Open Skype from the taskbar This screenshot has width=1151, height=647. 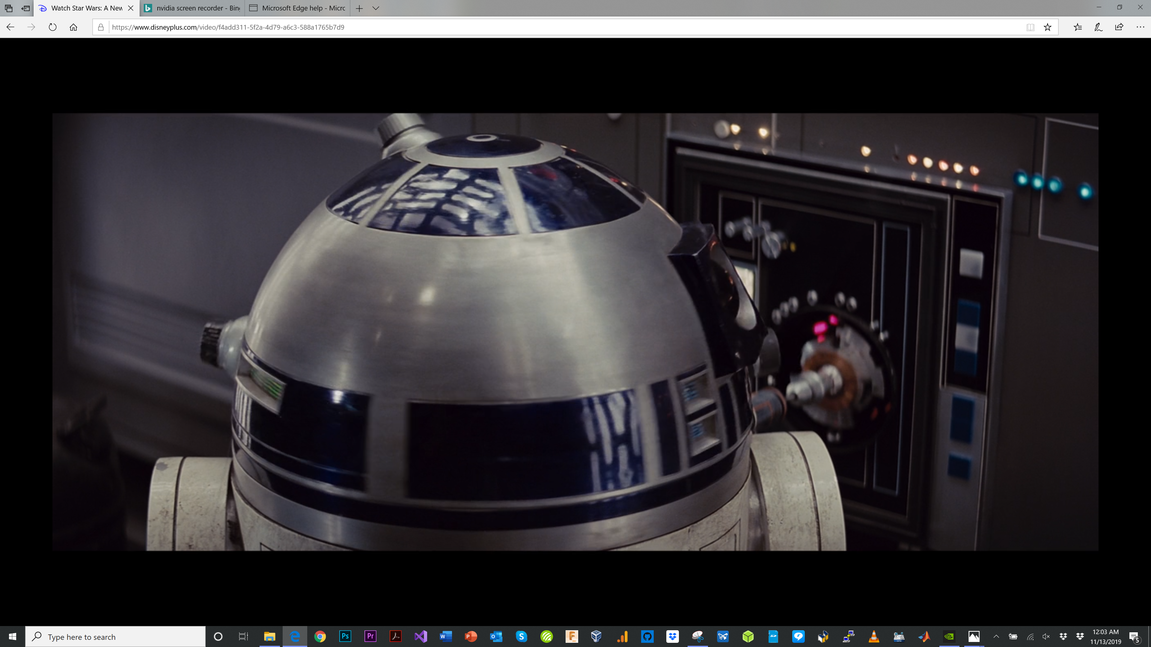[x=522, y=636]
